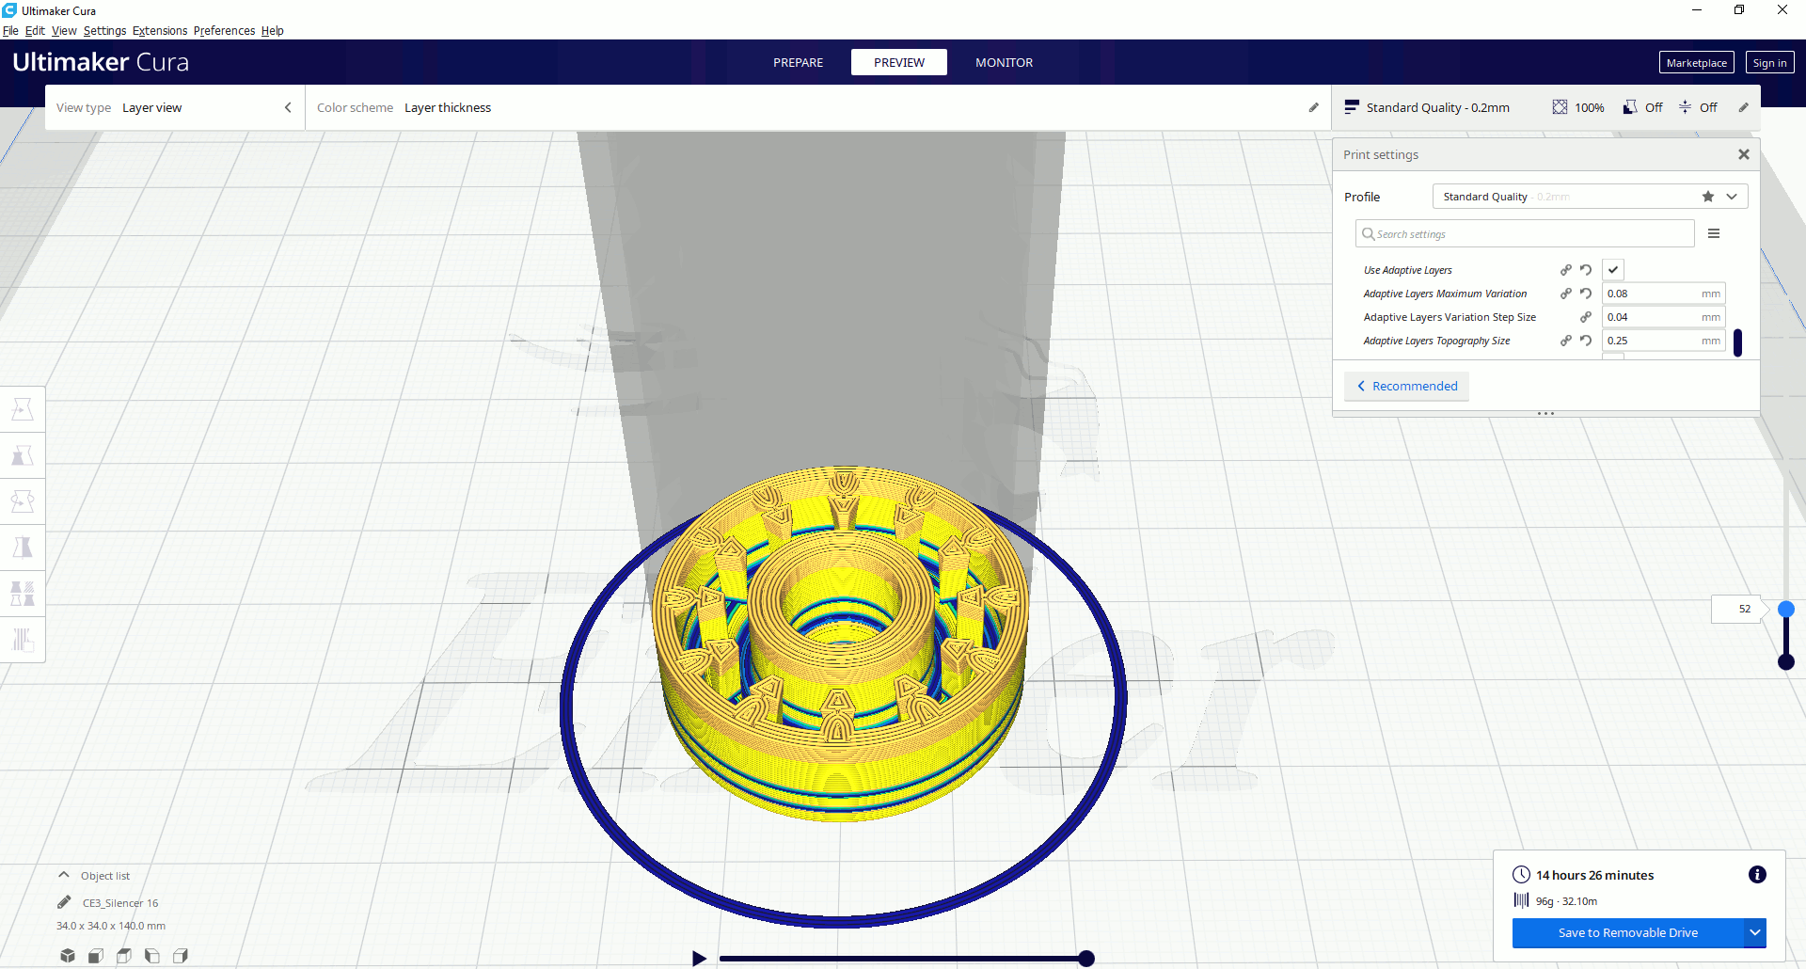Open the File menu

pyautogui.click(x=10, y=31)
